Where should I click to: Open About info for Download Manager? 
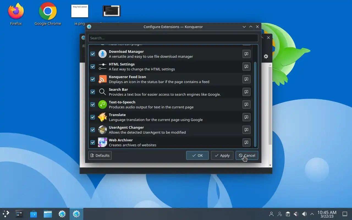[x=246, y=54]
